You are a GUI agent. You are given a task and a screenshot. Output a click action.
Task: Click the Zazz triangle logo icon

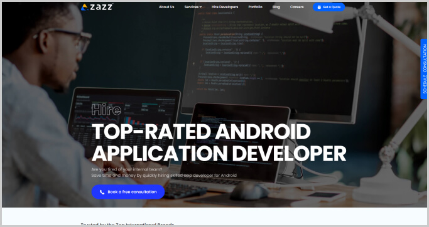(x=84, y=7)
